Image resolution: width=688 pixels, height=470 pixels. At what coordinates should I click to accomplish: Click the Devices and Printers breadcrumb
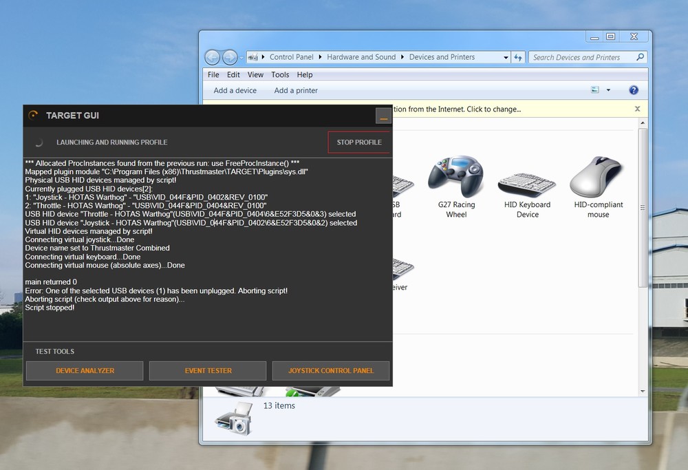442,57
